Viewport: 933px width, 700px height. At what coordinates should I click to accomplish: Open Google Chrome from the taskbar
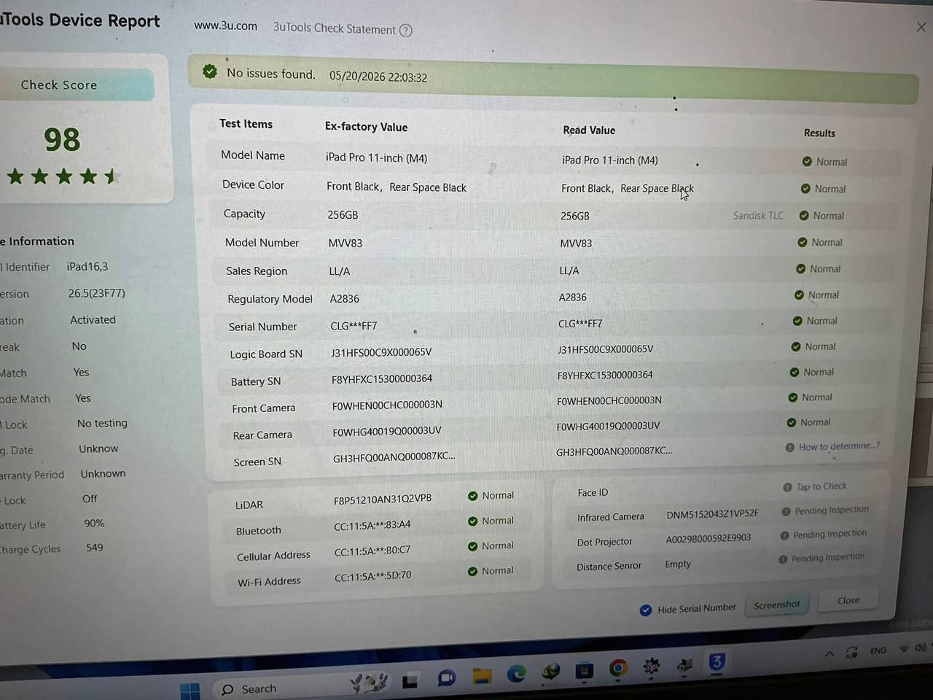[x=618, y=668]
